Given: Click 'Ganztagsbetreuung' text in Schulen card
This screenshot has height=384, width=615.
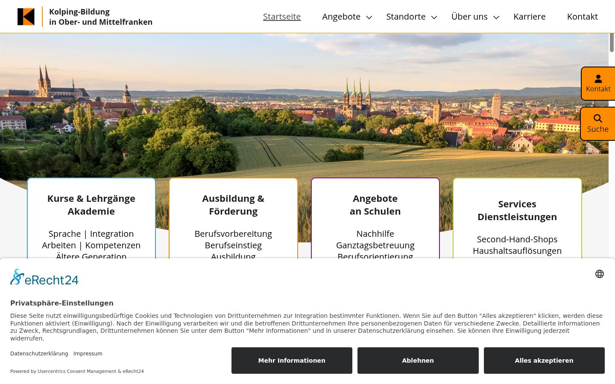Looking at the screenshot, I should (375, 245).
